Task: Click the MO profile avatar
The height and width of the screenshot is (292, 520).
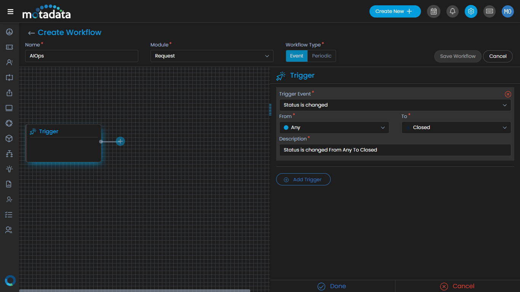Action: point(507,11)
